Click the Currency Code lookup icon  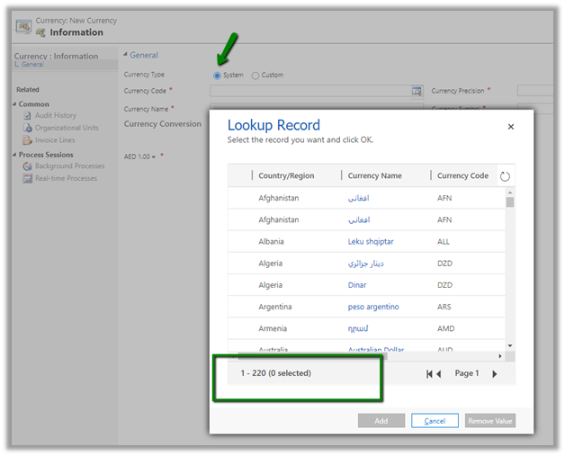(x=417, y=91)
